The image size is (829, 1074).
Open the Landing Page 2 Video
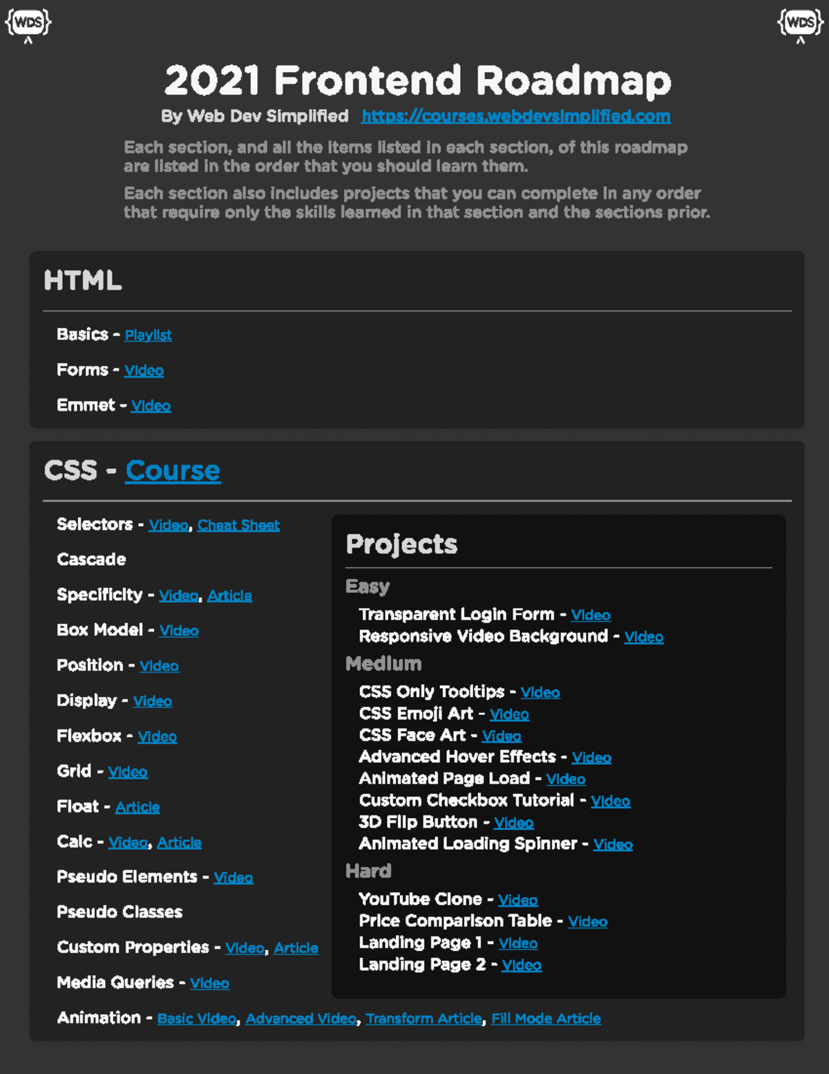(x=521, y=965)
